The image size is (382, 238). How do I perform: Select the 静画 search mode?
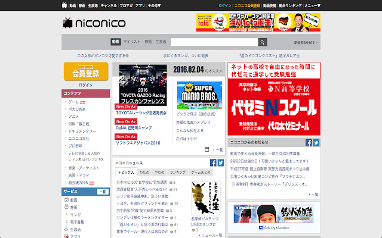tap(149, 42)
